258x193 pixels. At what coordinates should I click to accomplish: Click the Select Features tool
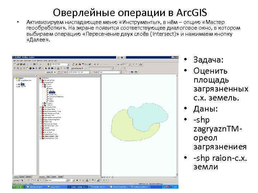point(40,68)
